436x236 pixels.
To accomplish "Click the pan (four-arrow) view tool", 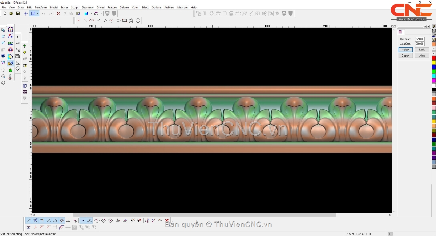I will coord(3,70).
